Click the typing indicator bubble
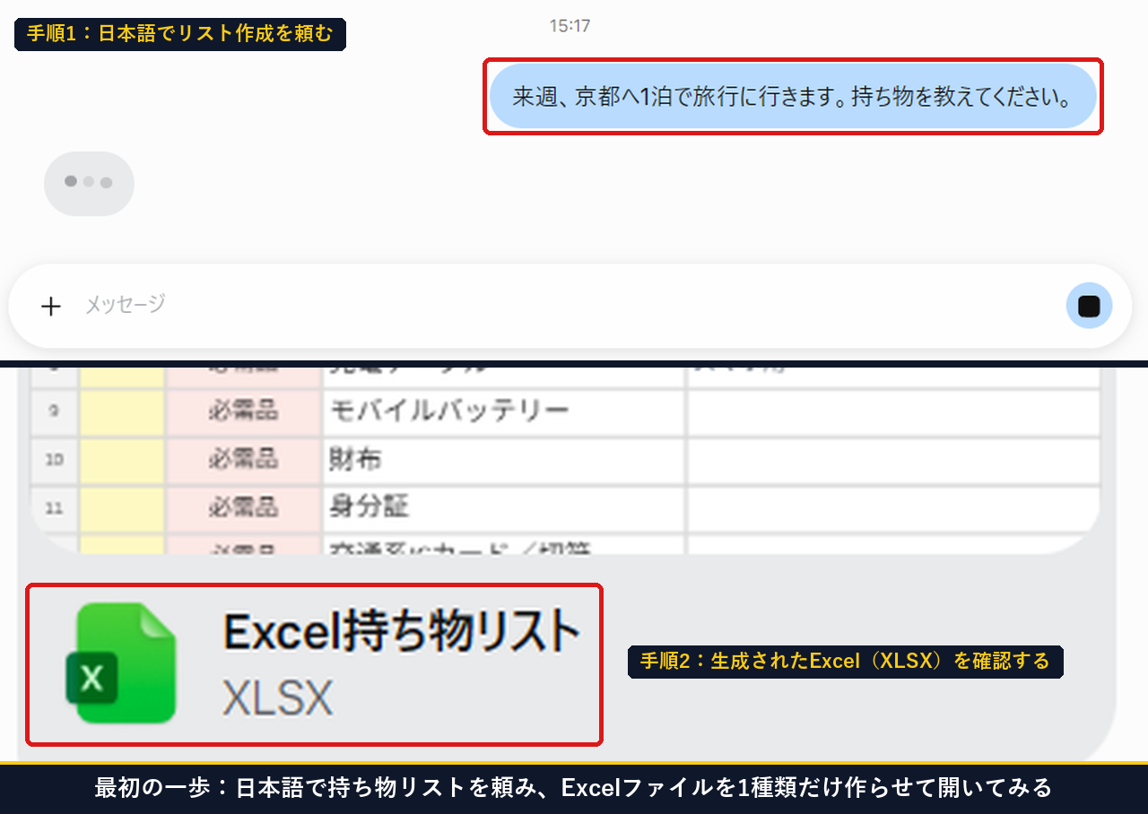 coord(89,183)
